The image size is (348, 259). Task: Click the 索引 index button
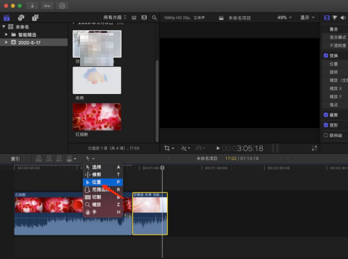click(15, 159)
